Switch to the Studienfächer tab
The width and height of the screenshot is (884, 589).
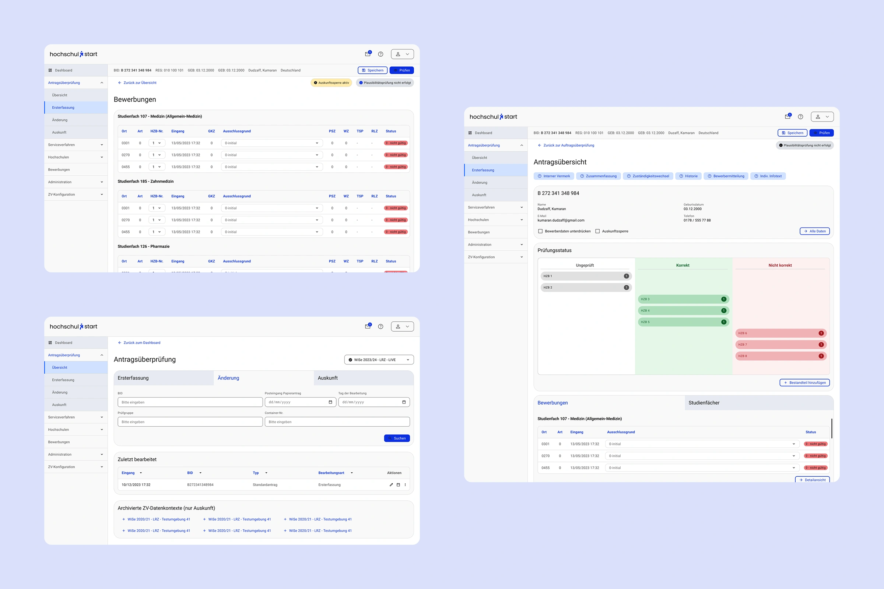click(759, 403)
